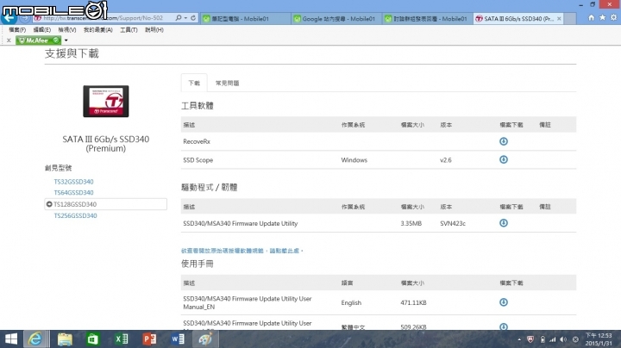Screen dimensions: 621x348
Task: Open the taskbar clock showing 12:53
Action: 599,339
